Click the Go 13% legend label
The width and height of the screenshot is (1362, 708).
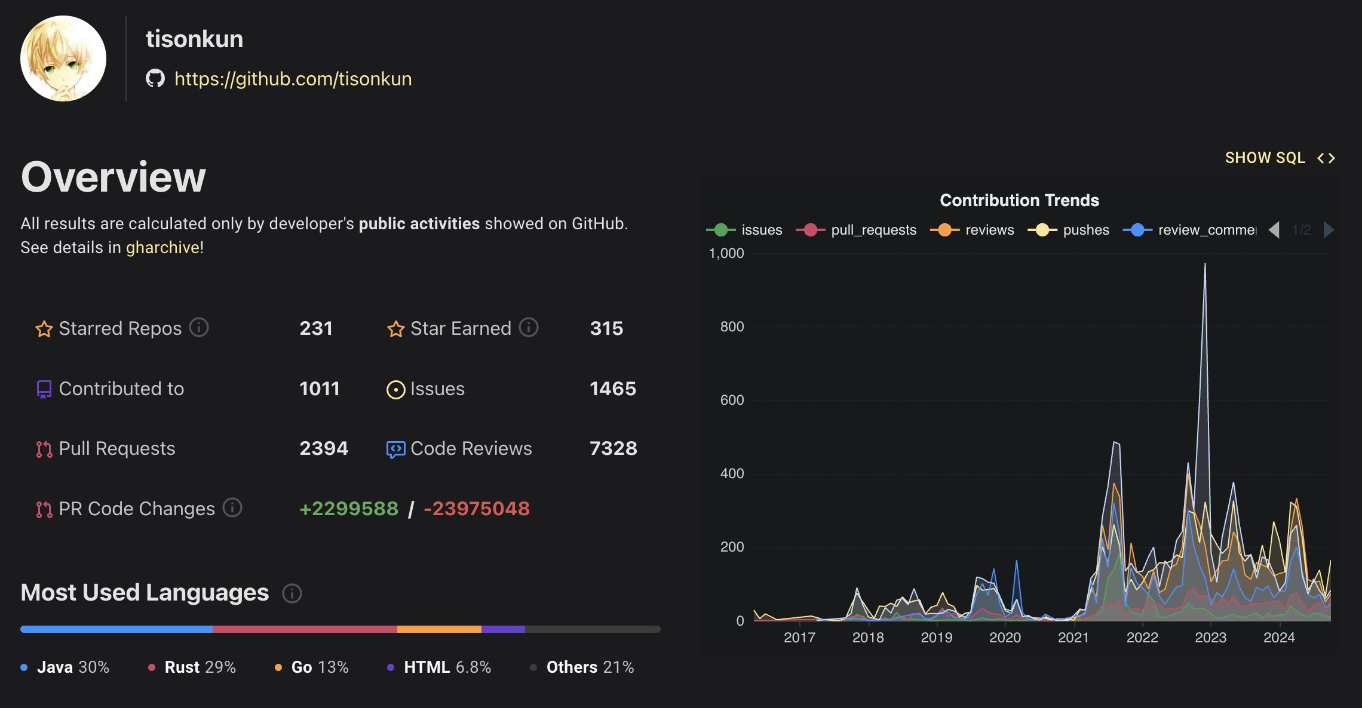[312, 667]
